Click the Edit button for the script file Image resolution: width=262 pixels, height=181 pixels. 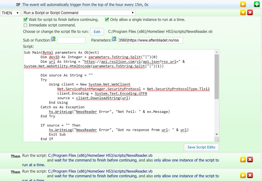tap(97, 32)
